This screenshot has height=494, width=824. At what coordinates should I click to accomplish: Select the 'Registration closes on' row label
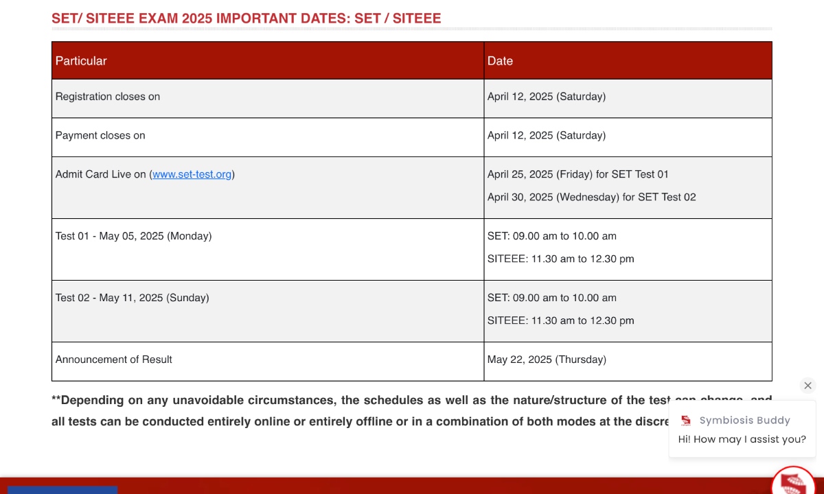[x=108, y=97]
